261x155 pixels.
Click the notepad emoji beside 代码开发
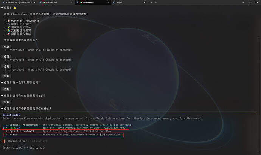(9, 21)
